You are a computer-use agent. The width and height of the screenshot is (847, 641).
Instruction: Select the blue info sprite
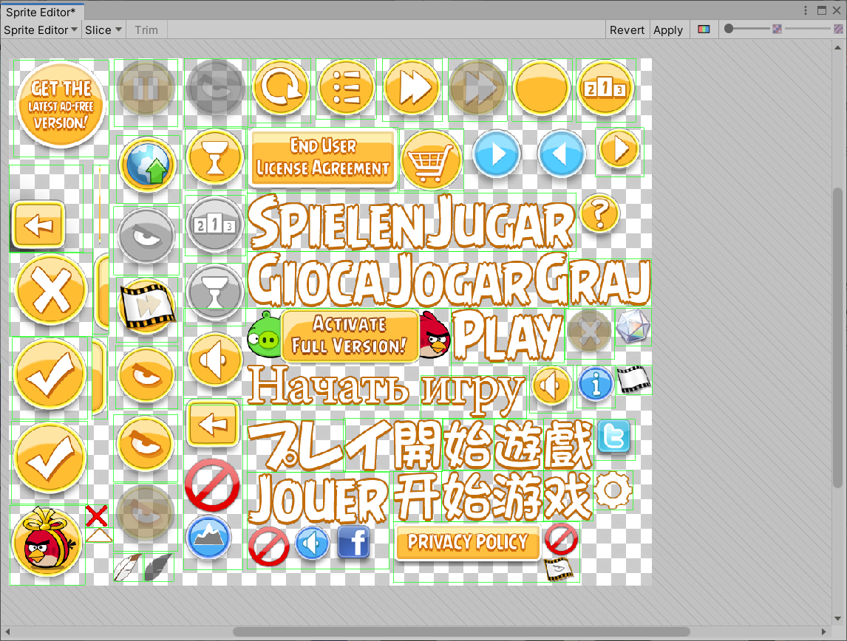coord(595,384)
